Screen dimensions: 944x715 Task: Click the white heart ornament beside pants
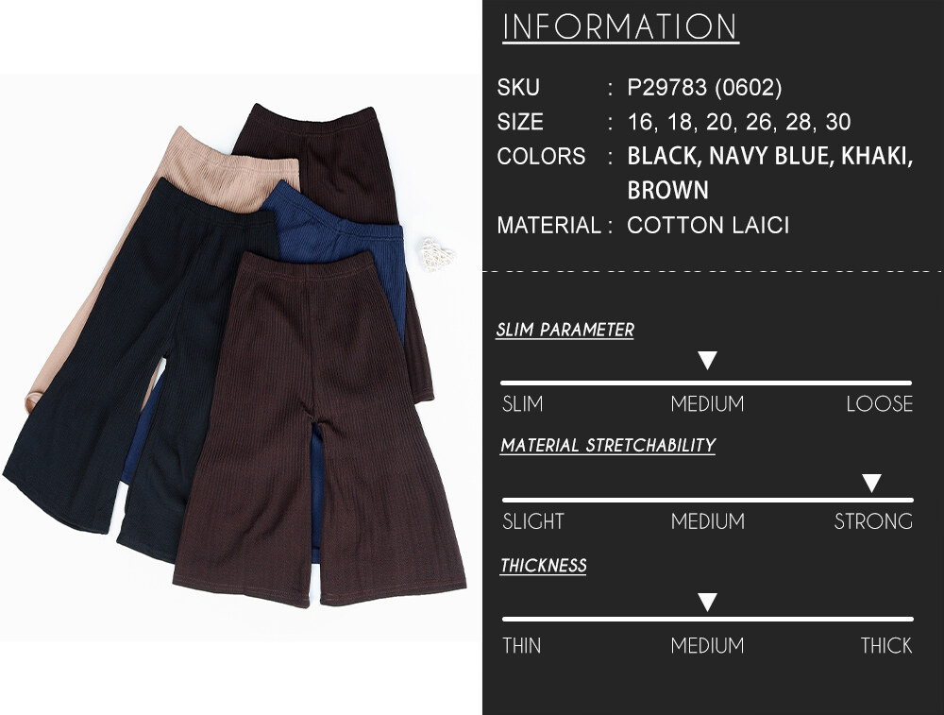pyautogui.click(x=433, y=254)
